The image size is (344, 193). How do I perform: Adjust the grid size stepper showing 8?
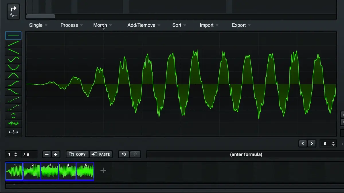tap(333, 144)
